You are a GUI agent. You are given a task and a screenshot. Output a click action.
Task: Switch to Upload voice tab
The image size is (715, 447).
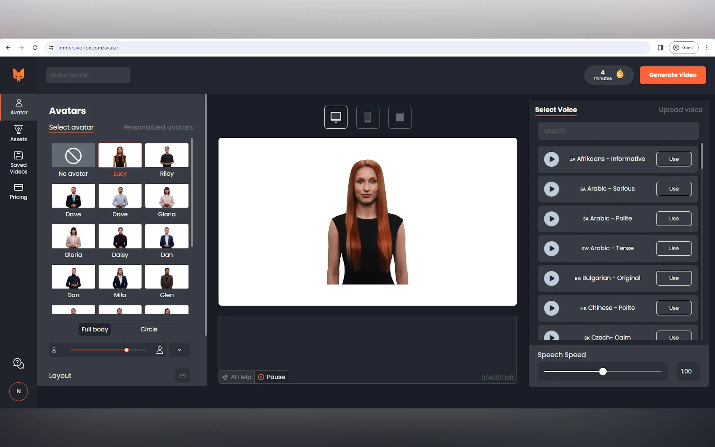pos(680,110)
